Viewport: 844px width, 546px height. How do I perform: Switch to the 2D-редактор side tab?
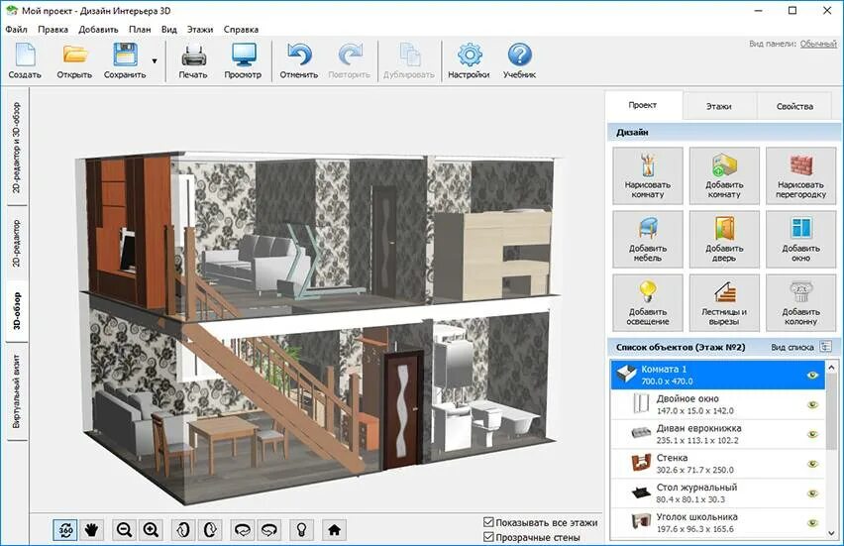[17, 243]
